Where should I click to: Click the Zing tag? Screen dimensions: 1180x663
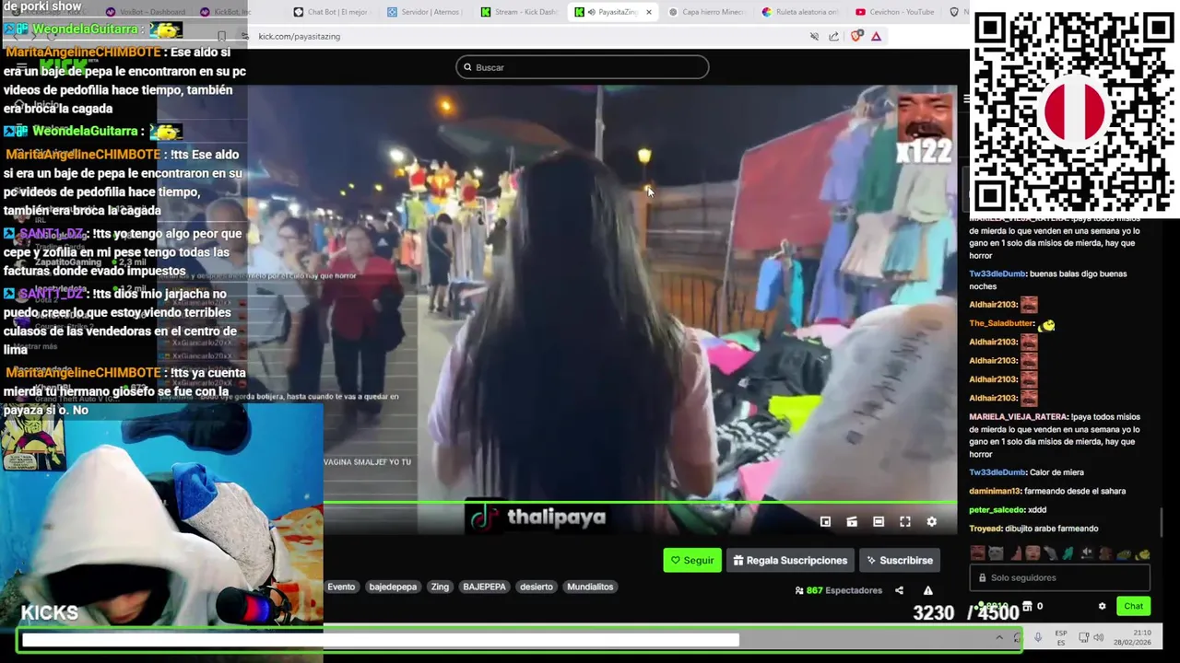pos(440,587)
